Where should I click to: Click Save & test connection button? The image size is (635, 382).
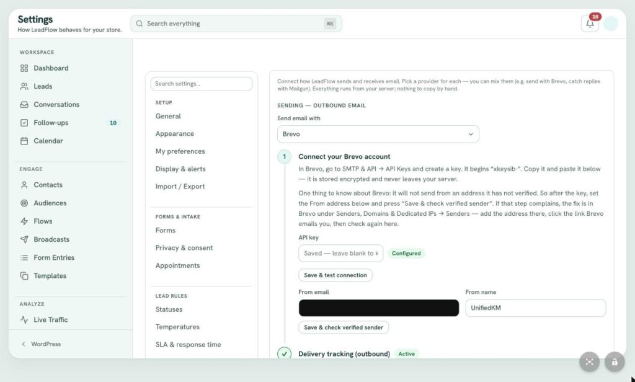(335, 275)
